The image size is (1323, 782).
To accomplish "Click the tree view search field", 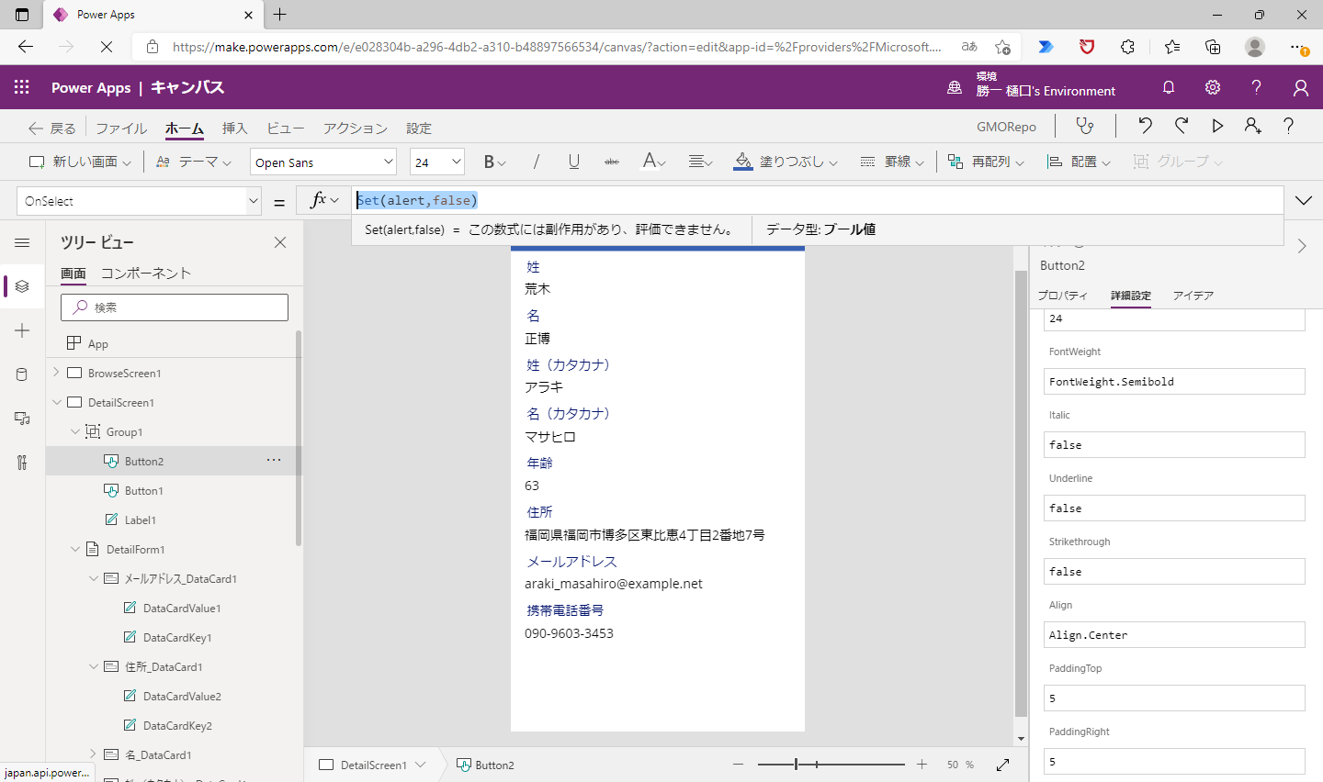I will [x=175, y=307].
